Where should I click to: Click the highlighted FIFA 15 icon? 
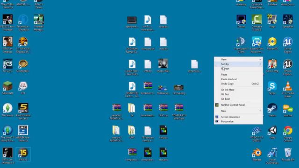coord(23,154)
